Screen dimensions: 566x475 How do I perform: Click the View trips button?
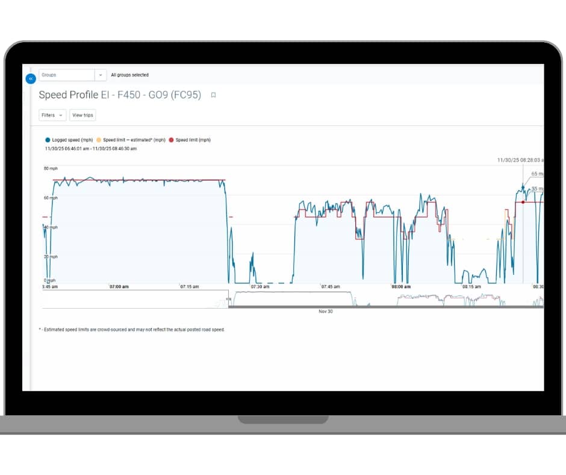(82, 115)
